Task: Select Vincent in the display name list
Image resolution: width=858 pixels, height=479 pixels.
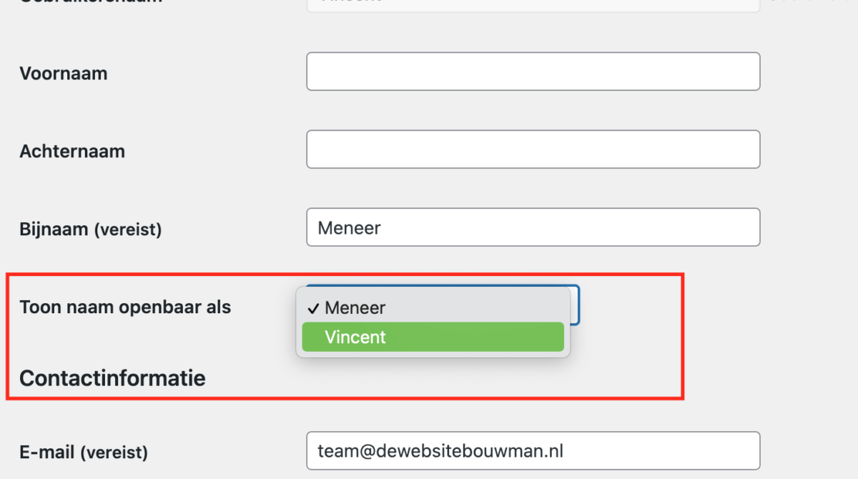Action: [355, 337]
